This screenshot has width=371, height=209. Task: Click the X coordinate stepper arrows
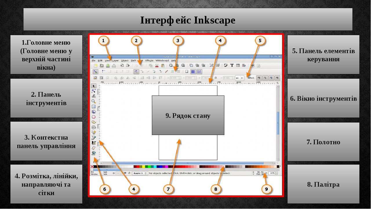tap(180, 78)
